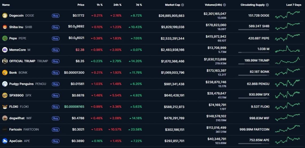305x148 pixels.
Task: Click the Bonk coin logo icon
Action: [5, 72]
